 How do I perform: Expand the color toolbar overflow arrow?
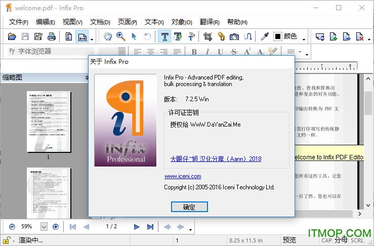point(304,39)
